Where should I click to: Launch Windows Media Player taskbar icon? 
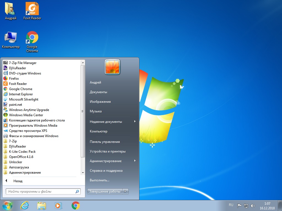[x=58, y=206]
